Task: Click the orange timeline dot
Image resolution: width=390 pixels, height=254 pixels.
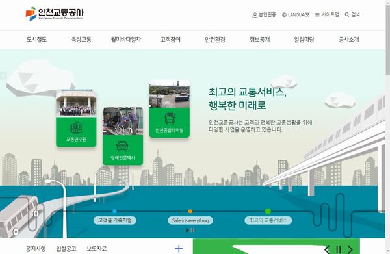Action: pos(190,211)
